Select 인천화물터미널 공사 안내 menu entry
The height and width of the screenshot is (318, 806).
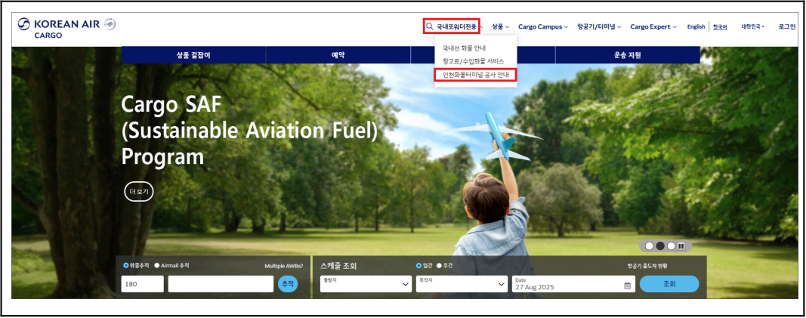475,75
